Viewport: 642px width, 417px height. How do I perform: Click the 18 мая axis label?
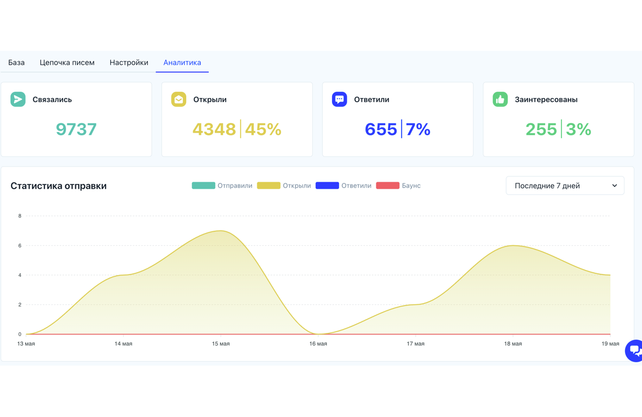[x=512, y=343]
